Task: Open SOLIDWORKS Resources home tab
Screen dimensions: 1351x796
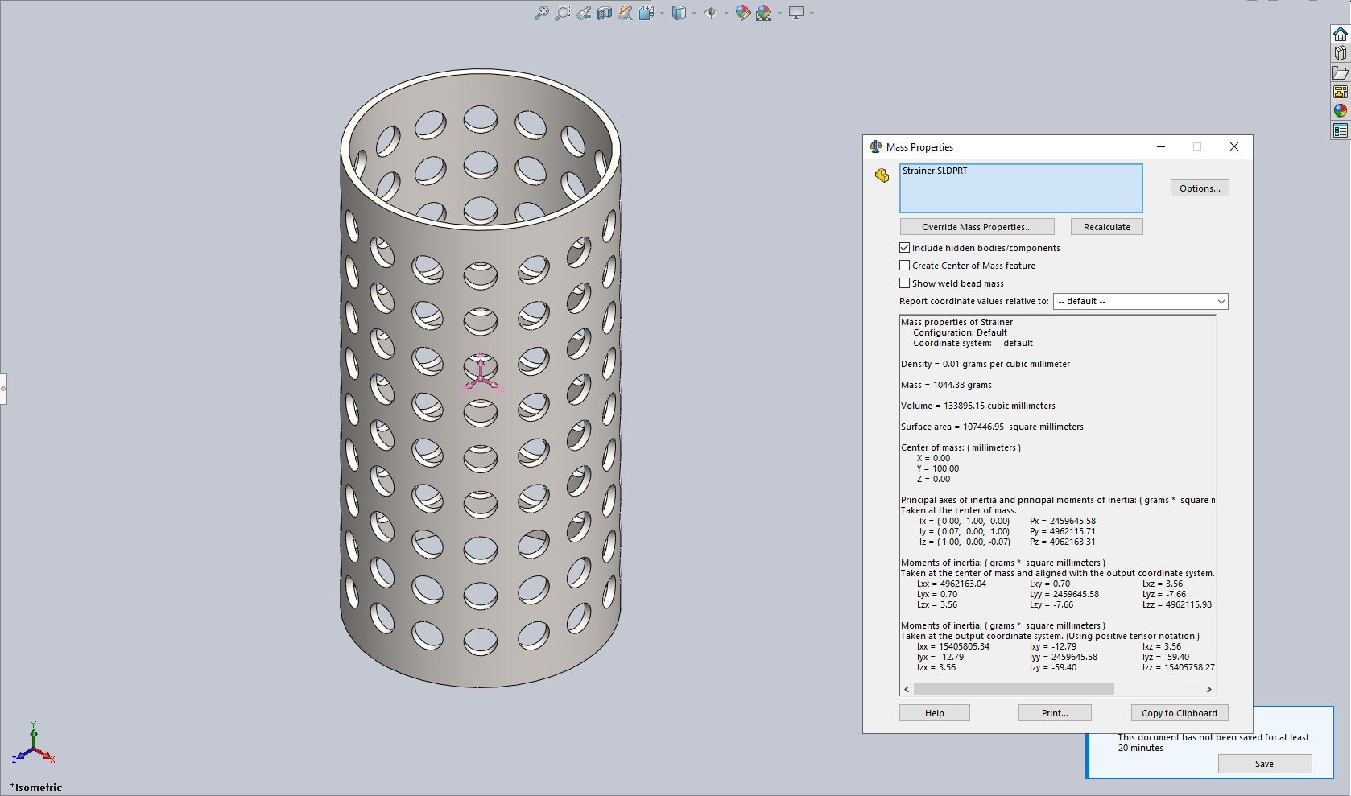Action: 1341,34
